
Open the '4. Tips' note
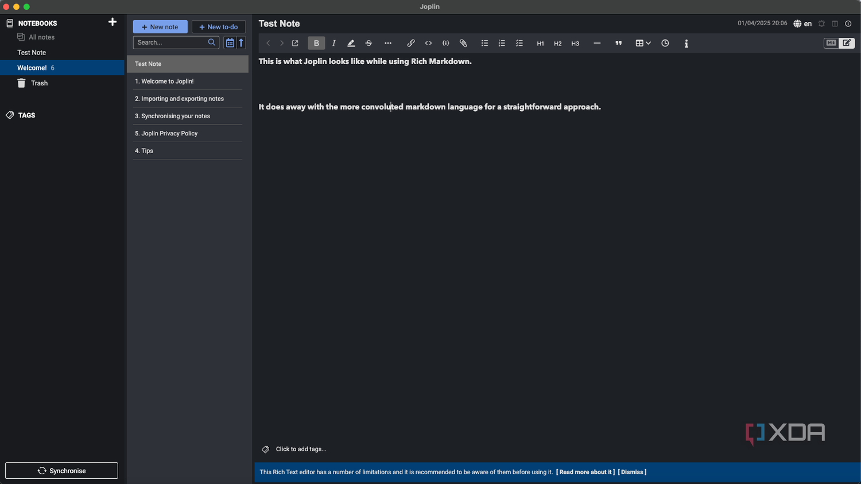tap(188, 151)
